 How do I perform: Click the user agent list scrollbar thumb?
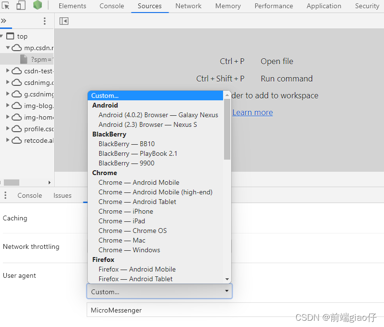tap(227, 129)
